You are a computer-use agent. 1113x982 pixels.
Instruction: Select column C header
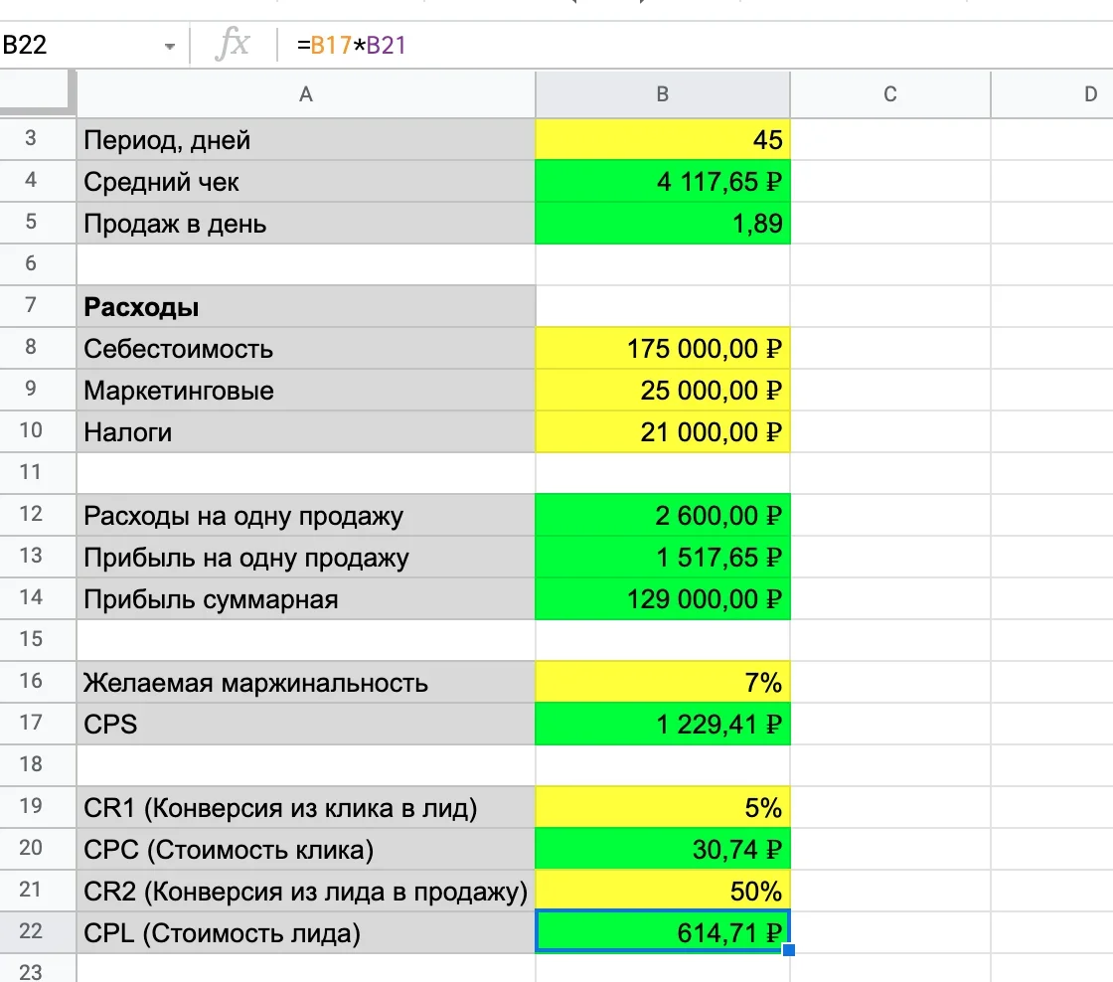pyautogui.click(x=889, y=94)
